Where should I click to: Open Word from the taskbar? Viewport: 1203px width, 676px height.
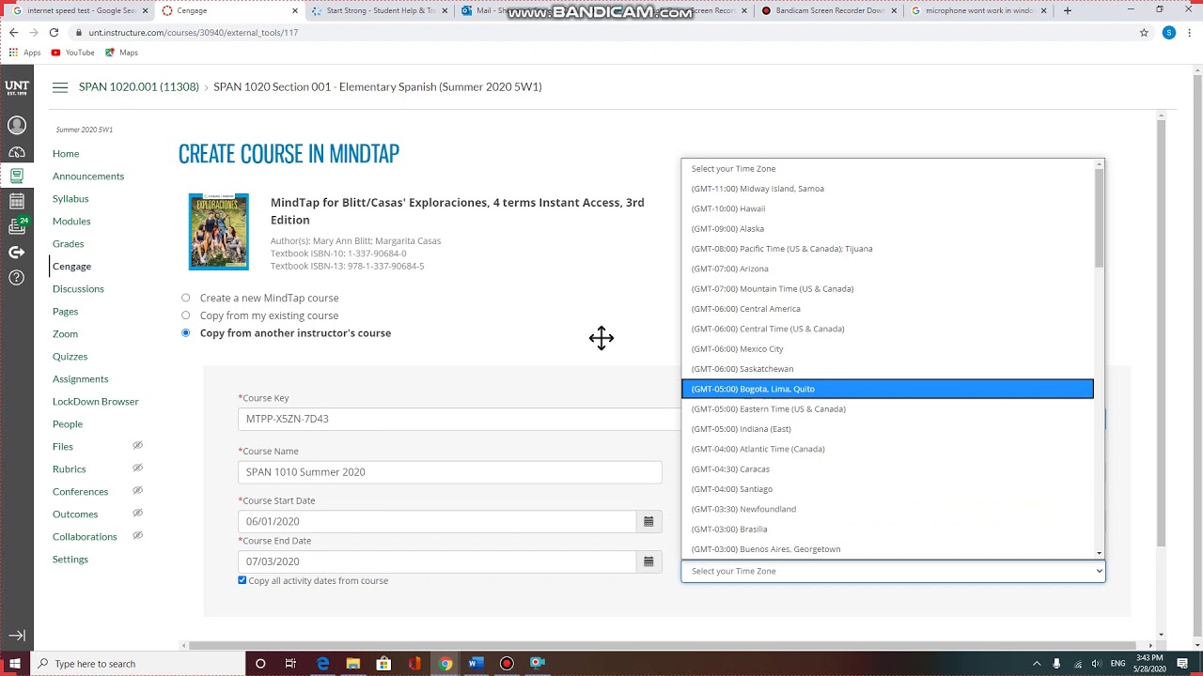click(x=476, y=664)
